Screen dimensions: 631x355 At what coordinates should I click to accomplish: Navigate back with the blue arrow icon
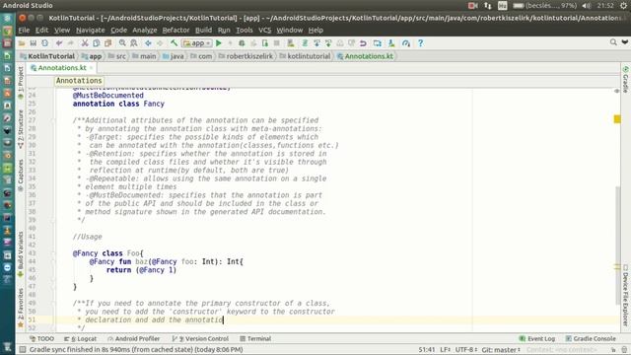pyautogui.click(x=148, y=43)
